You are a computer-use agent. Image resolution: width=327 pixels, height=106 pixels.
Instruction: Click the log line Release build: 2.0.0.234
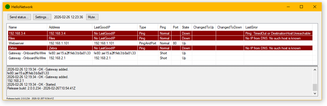[x=41, y=88]
